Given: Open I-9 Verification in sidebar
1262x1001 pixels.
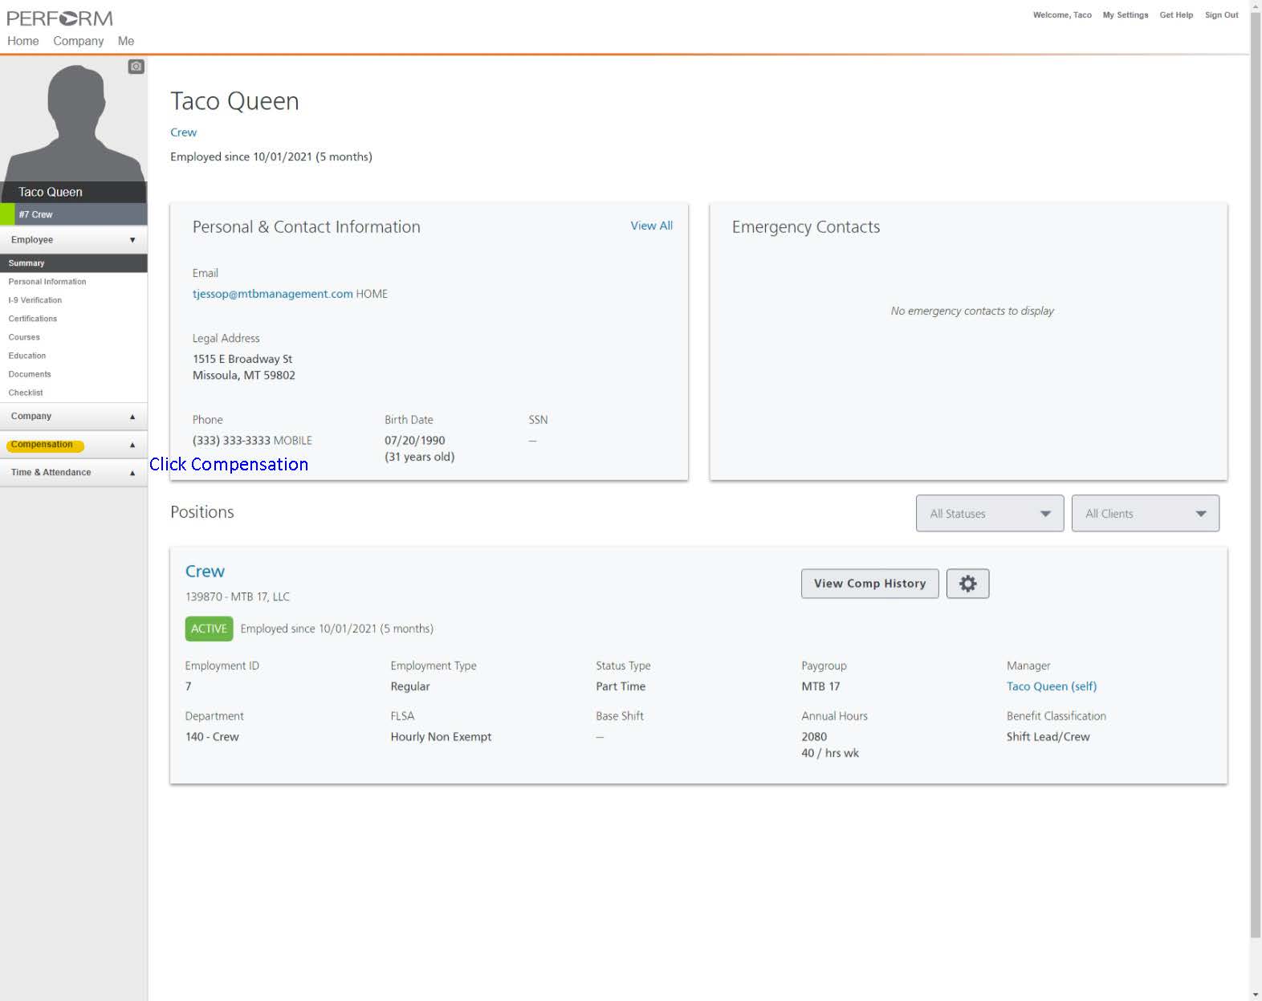Looking at the screenshot, I should click(35, 300).
